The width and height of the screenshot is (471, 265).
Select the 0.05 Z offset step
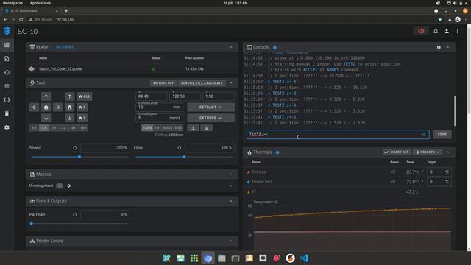(178, 127)
